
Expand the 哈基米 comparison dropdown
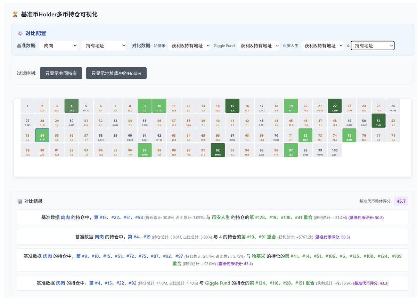[x=189, y=45]
